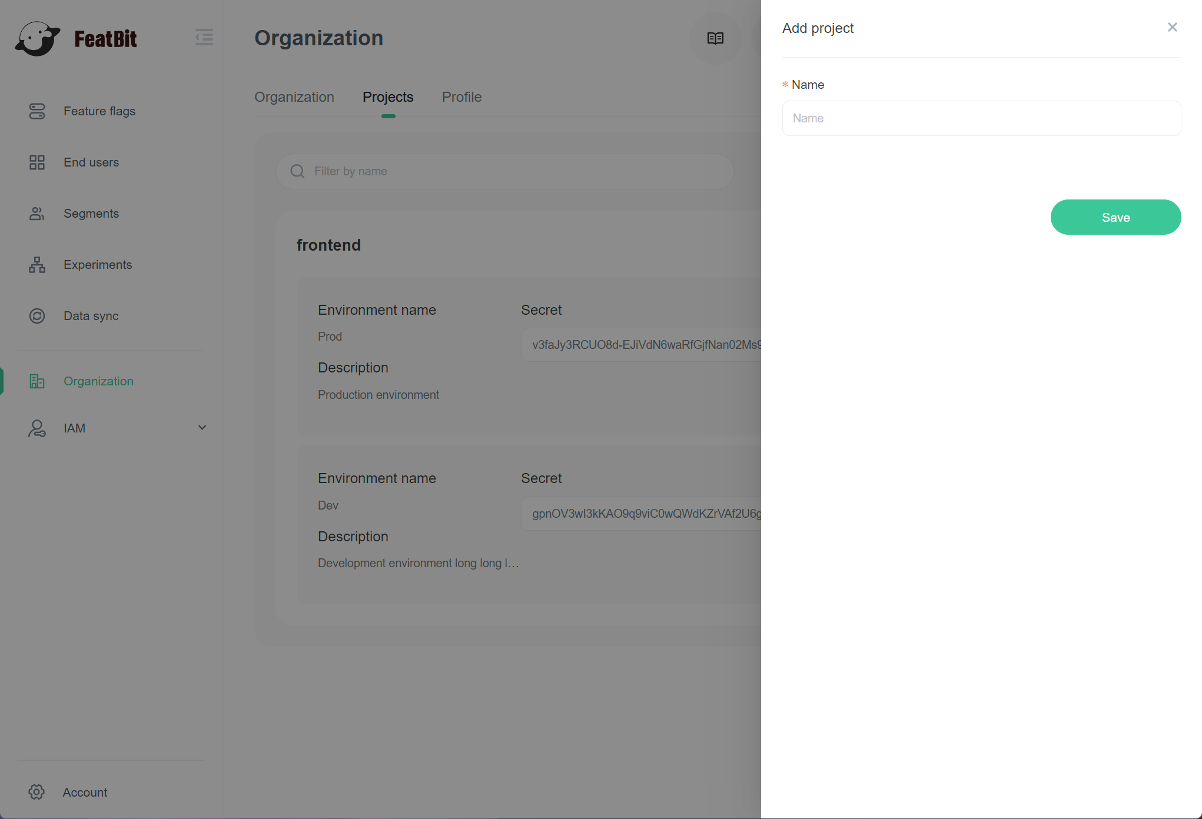The image size is (1202, 819).
Task: Select the Segments people icon
Action: (x=37, y=214)
